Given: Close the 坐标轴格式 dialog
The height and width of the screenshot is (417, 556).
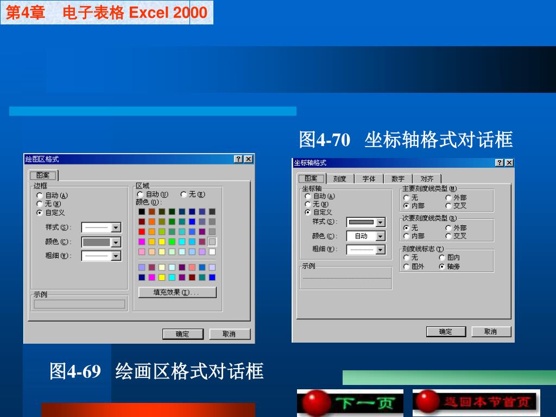Looking at the screenshot, I should coord(509,163).
